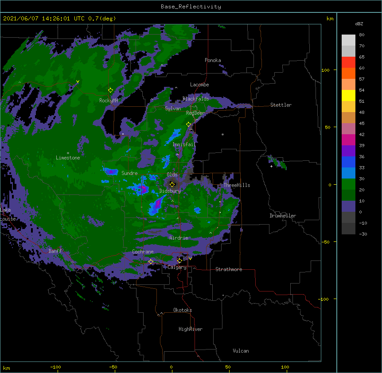The image size is (382, 373).
Task: Click the ThreeHills label
Action: (237, 185)
